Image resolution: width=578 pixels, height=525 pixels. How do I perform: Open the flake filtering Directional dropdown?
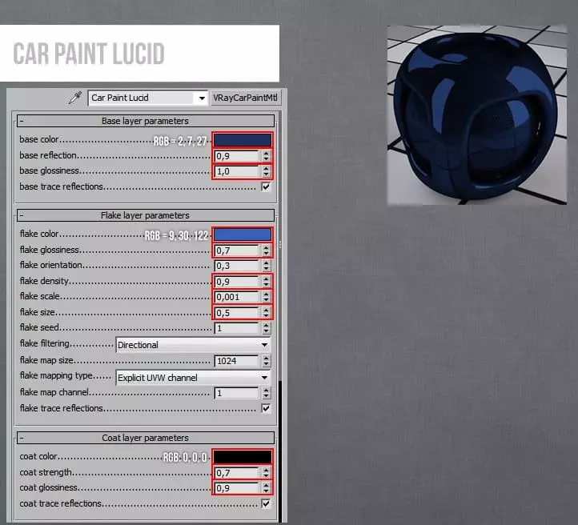[193, 345]
